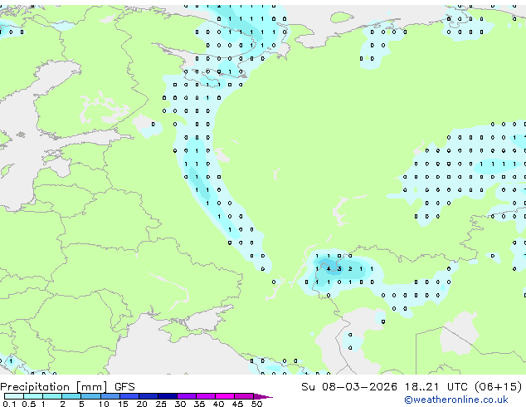Click the legend label "5"
Image resolution: width=526 pixels, height=407 pixels.
point(81,404)
